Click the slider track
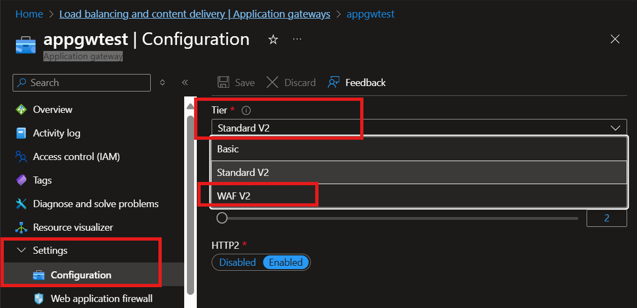637x308 pixels. (402, 218)
